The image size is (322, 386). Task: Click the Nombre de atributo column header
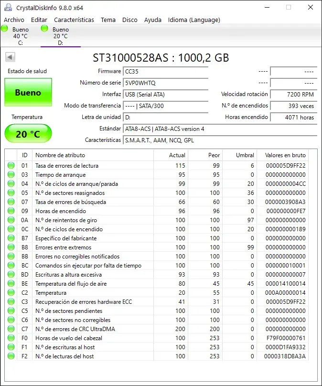pos(93,155)
